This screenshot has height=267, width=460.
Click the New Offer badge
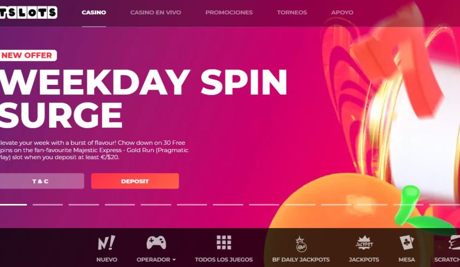coord(28,56)
